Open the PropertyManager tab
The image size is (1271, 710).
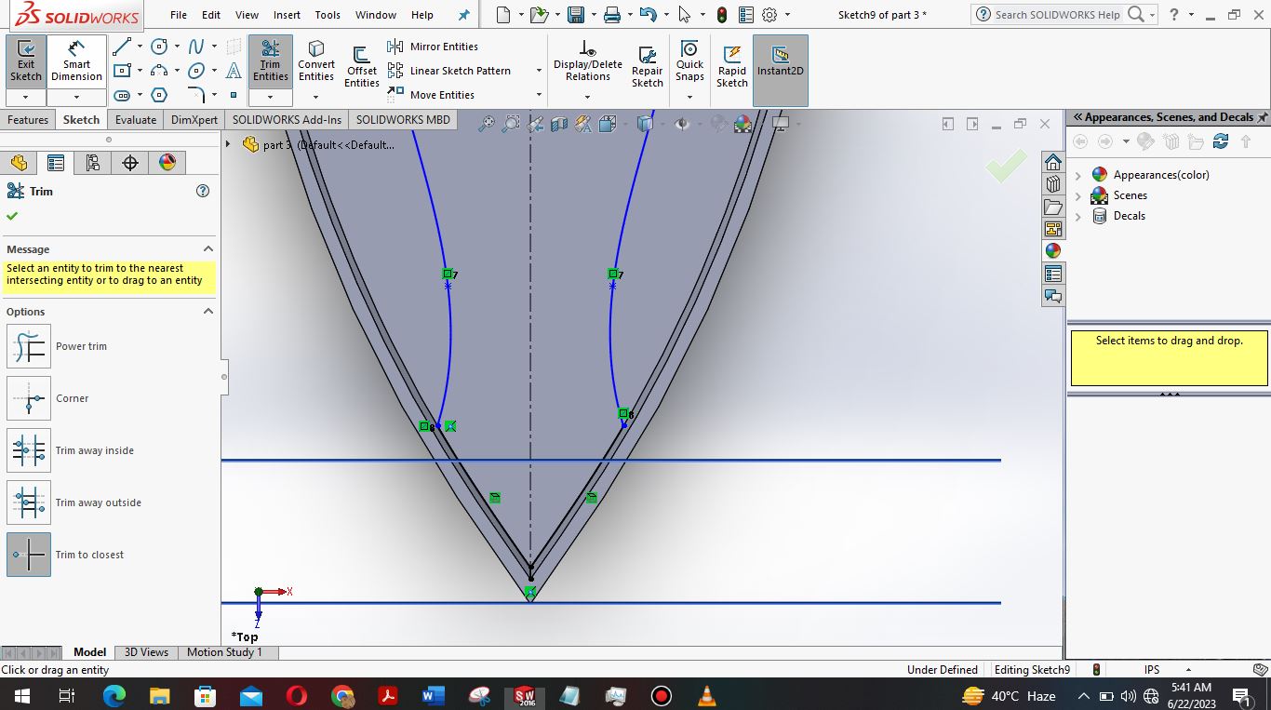click(x=56, y=163)
